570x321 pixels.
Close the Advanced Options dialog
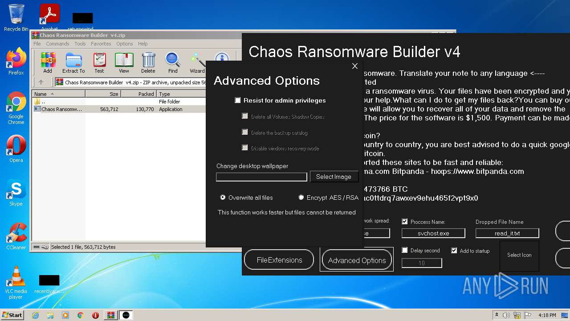(x=355, y=66)
